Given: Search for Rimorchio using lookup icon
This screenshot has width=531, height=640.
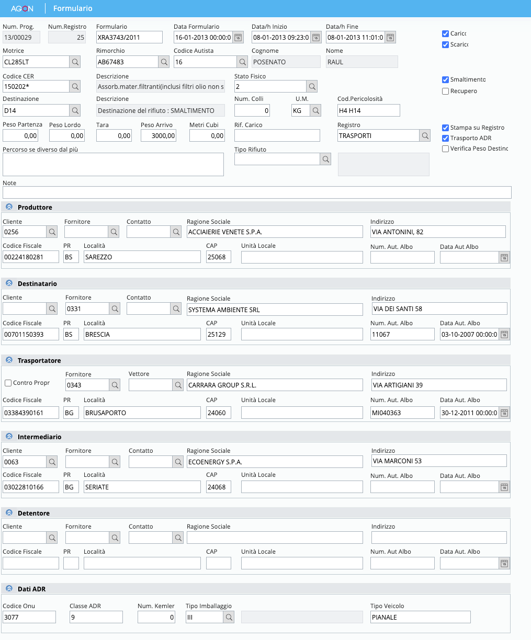Looking at the screenshot, I should [164, 62].
